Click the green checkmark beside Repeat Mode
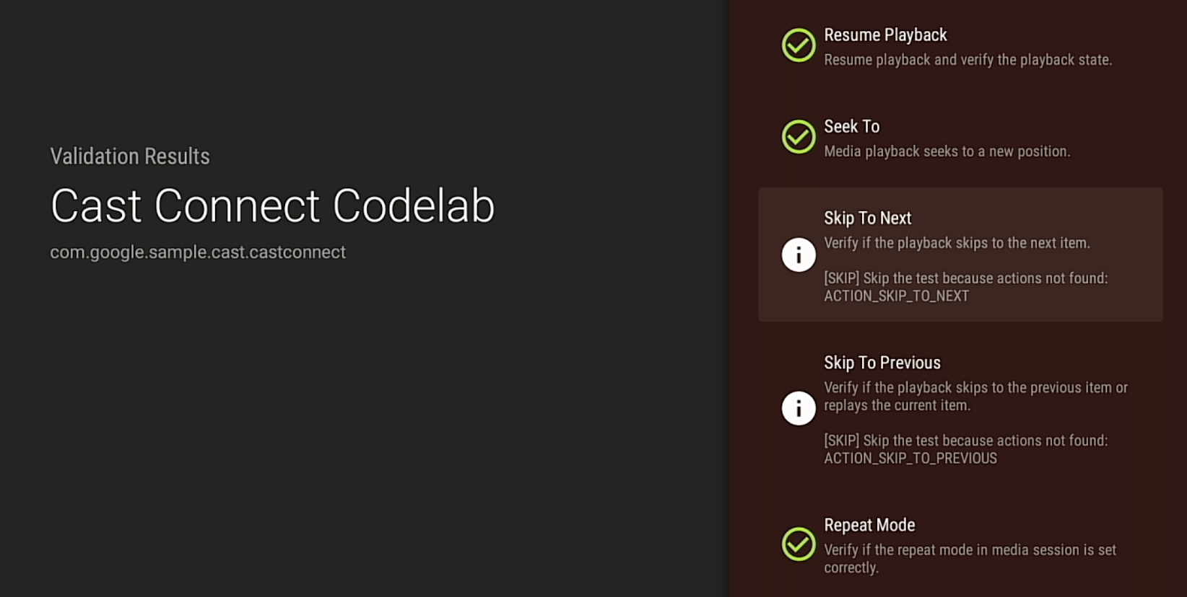Viewport: 1187px width, 597px height. coord(799,544)
